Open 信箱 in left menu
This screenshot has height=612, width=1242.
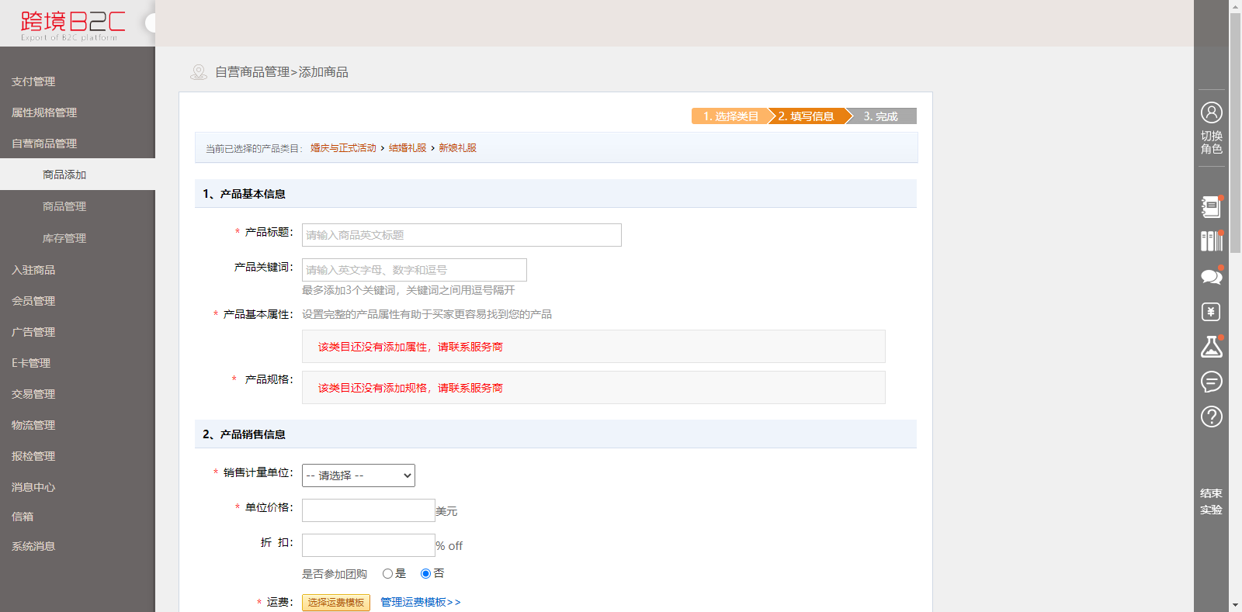[x=23, y=517]
